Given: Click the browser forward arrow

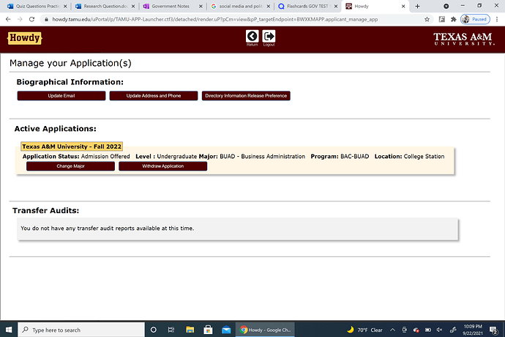Looking at the screenshot, I should (20, 19).
